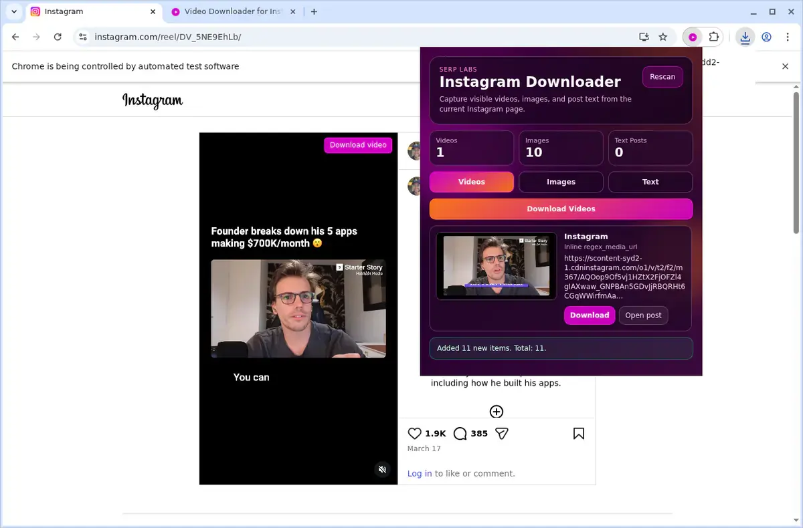803x528 pixels.
Task: View site information icon in address bar
Action: coord(82,37)
